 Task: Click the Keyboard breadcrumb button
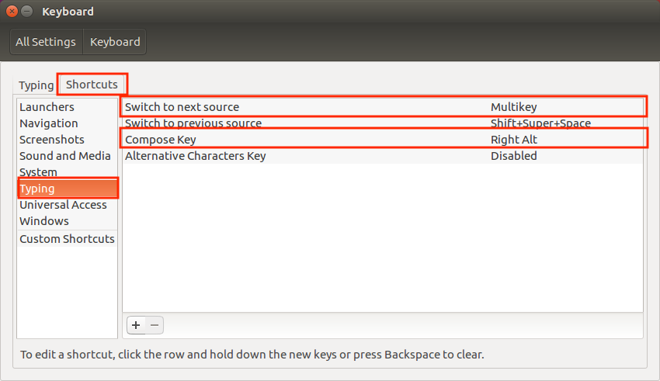[x=115, y=42]
